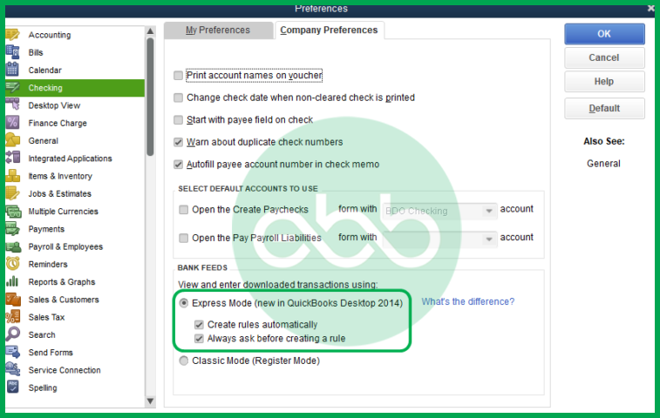Click the Multiple Currencies icon
The height and width of the screenshot is (418, 660).
point(12,211)
